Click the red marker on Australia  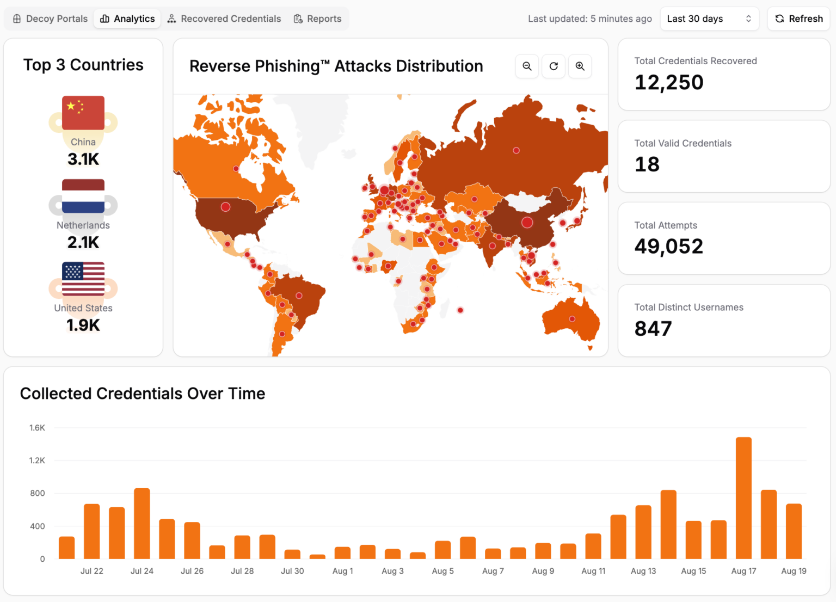pos(572,319)
